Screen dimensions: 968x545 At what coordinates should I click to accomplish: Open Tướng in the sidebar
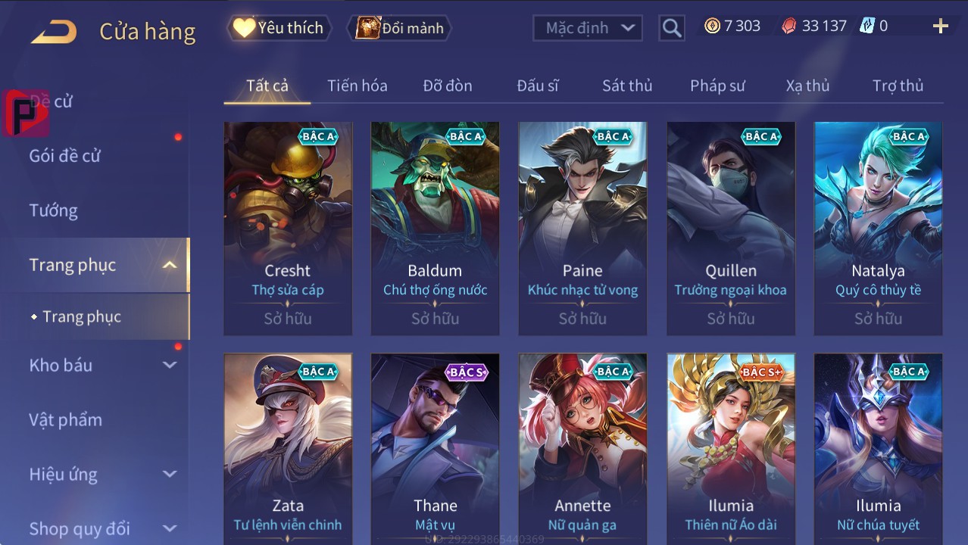tap(54, 210)
